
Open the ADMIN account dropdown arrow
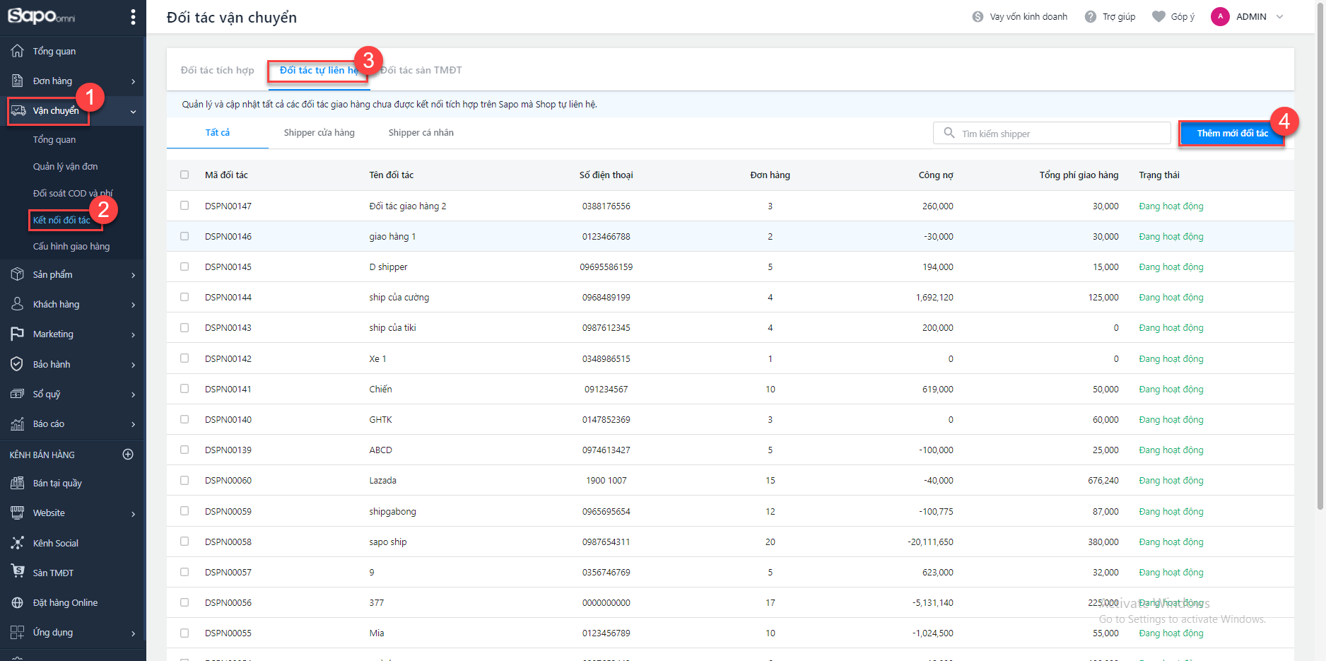click(x=1279, y=16)
